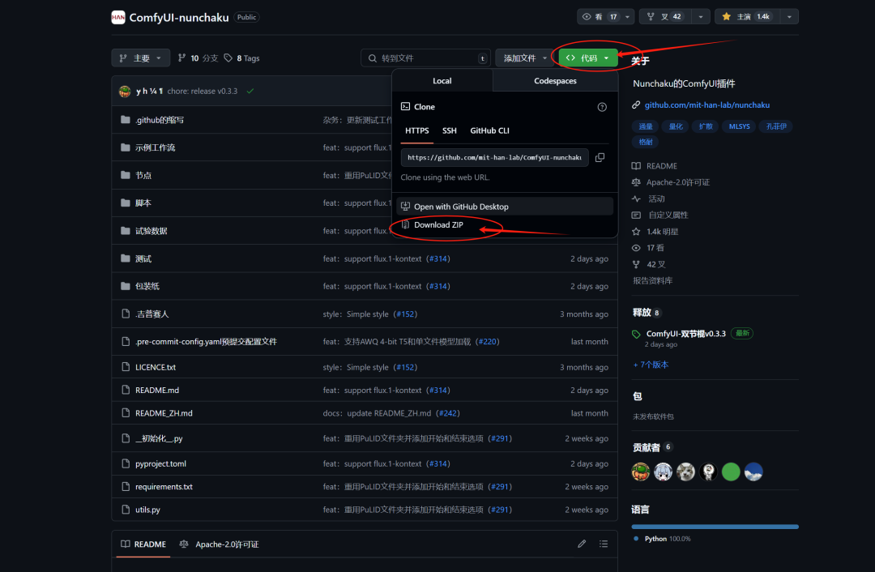This screenshot has width=875, height=572.
Task: Open README outline list icon
Action: [x=604, y=544]
